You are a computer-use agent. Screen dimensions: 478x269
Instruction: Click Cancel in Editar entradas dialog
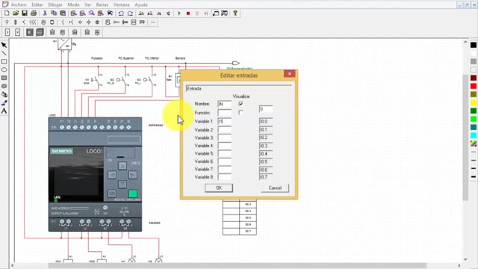pos(275,188)
